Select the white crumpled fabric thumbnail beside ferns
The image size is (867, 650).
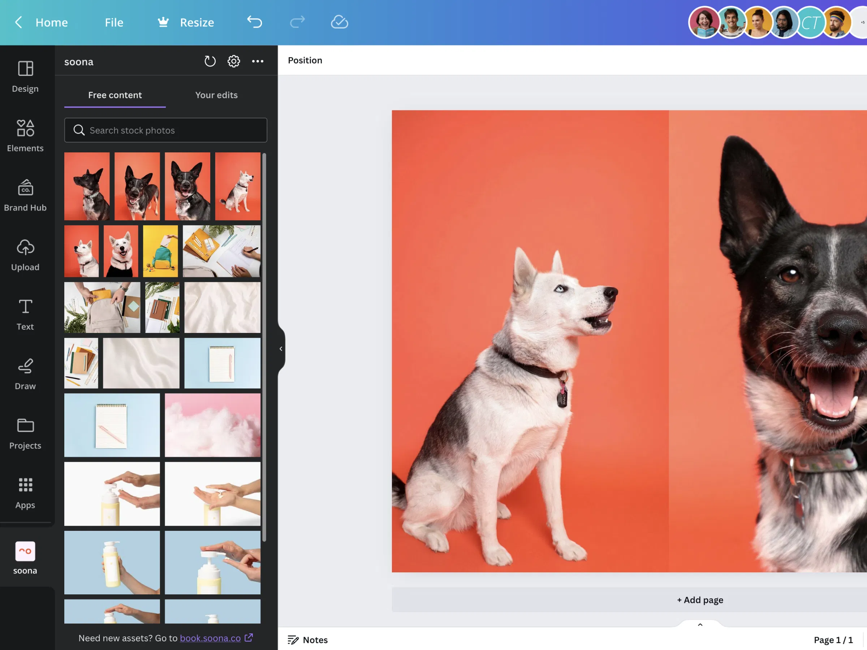pyautogui.click(x=222, y=308)
